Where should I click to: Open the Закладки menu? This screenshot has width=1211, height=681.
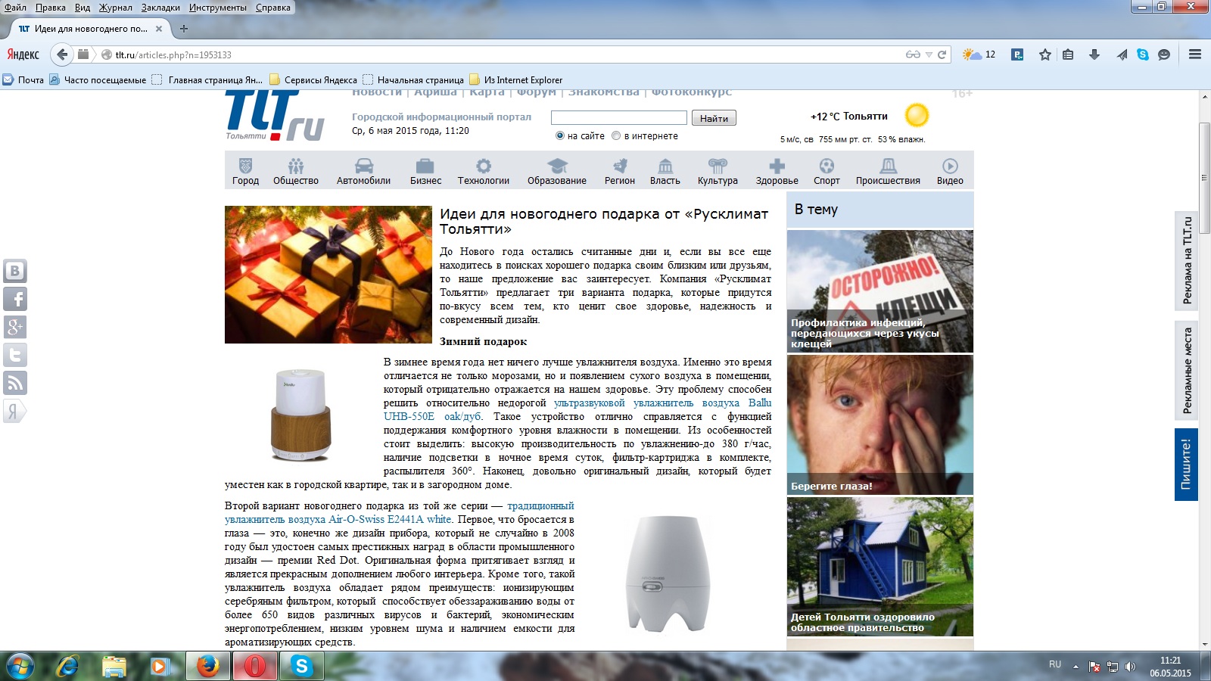click(160, 8)
